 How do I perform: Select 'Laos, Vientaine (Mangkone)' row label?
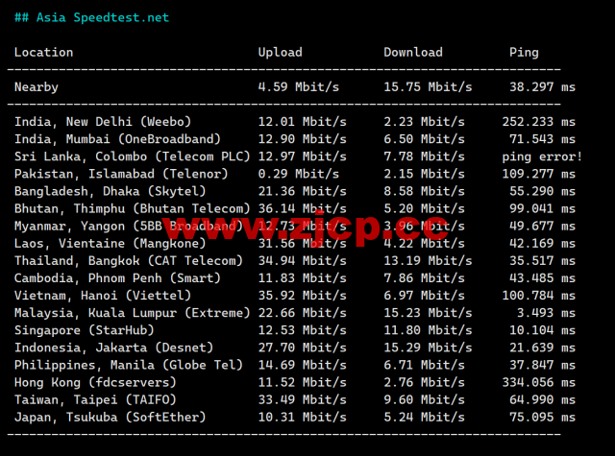(x=111, y=243)
